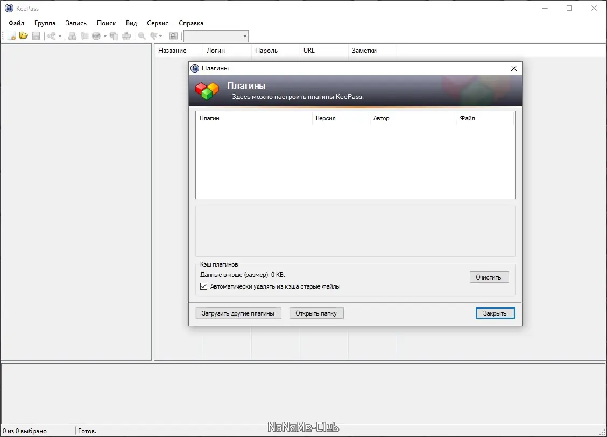Open the Поиск menu

(107, 23)
